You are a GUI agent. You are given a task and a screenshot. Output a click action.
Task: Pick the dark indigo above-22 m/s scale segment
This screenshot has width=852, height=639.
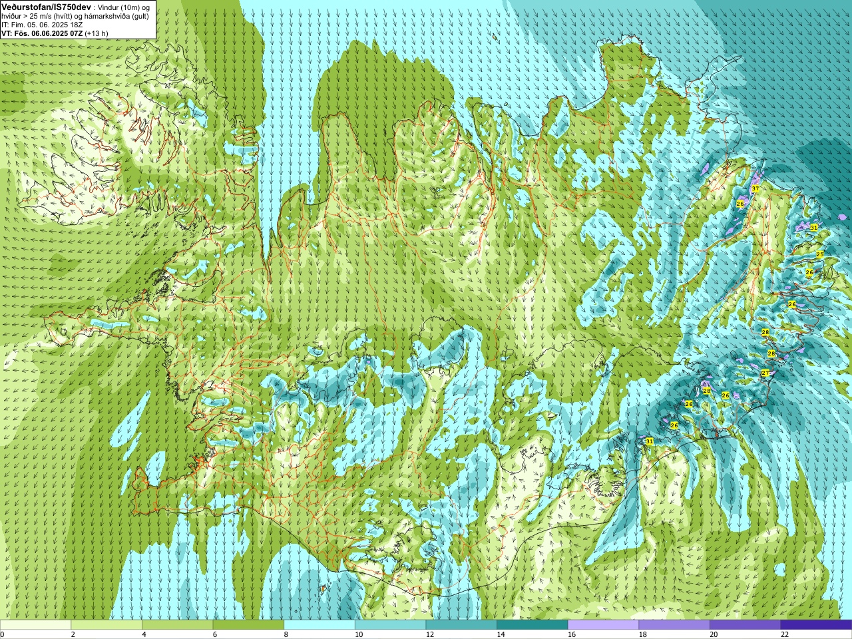click(816, 625)
